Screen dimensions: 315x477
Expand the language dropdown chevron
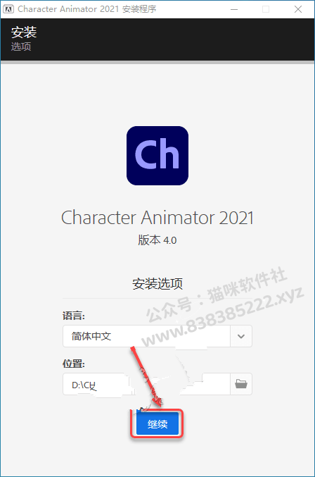point(241,336)
